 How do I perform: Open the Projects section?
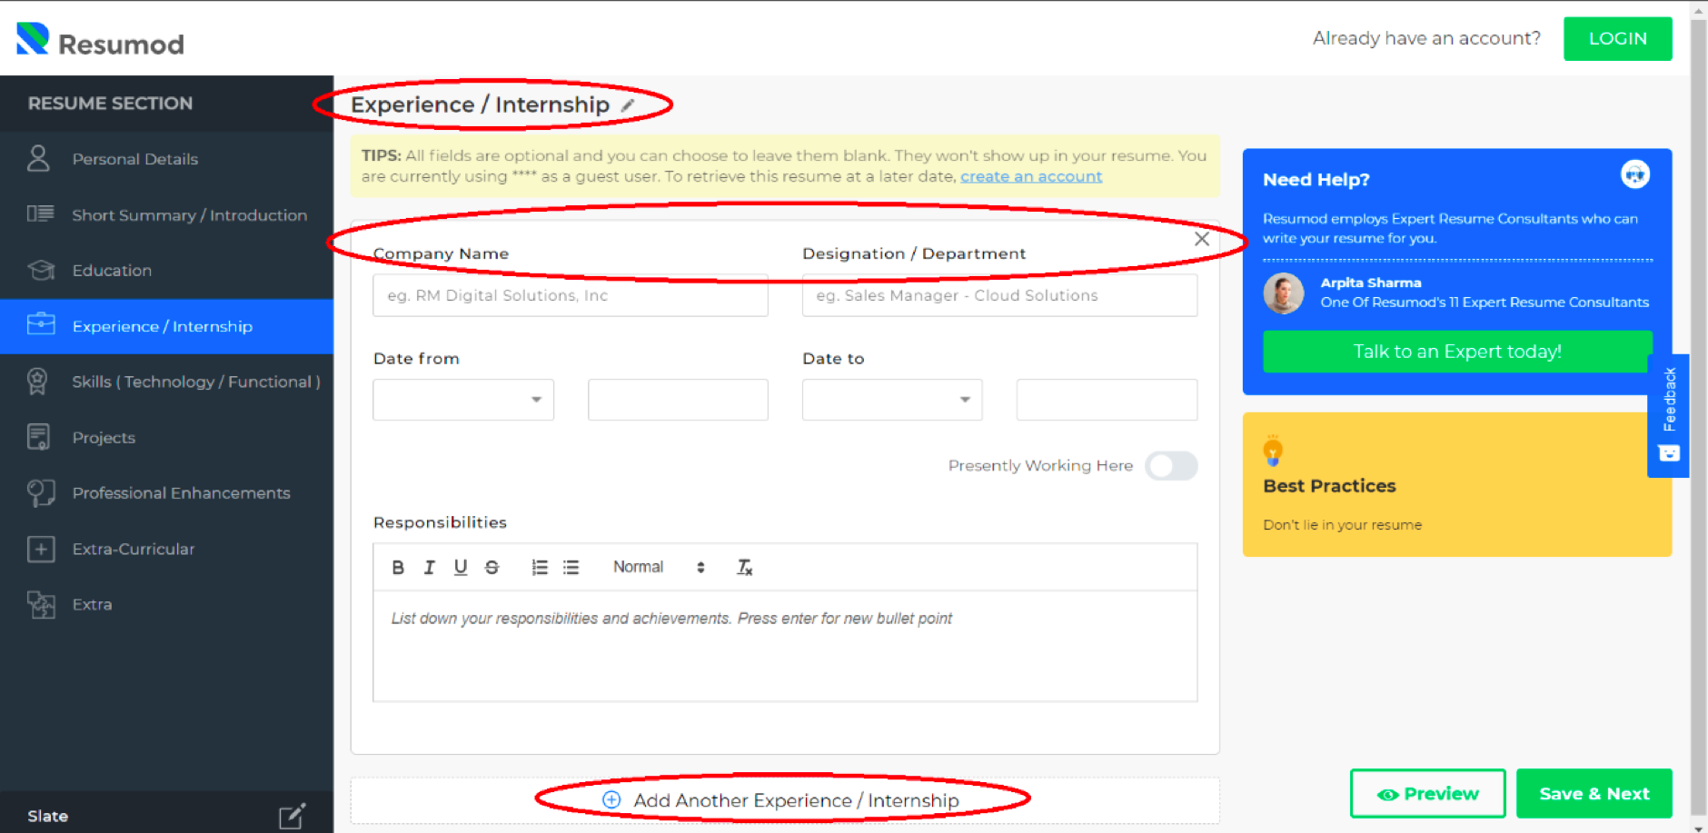[167, 437]
